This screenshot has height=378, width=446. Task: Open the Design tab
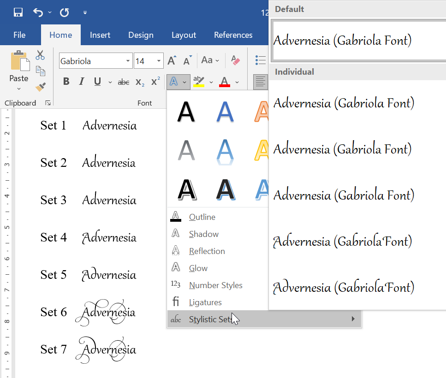point(141,35)
